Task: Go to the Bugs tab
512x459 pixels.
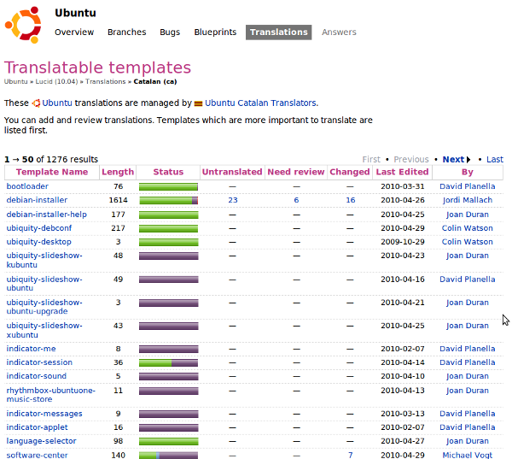Action: (x=170, y=32)
